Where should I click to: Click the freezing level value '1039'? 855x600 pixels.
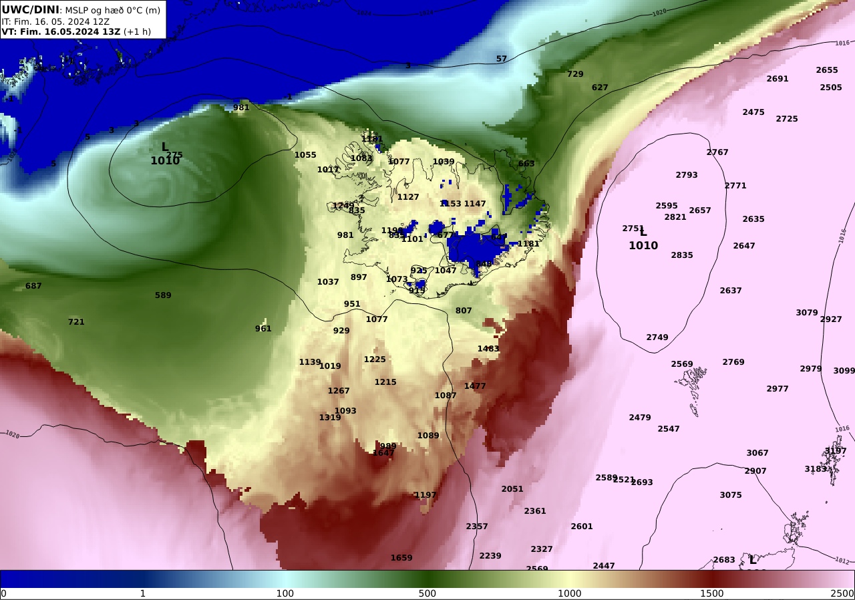pyautogui.click(x=444, y=162)
